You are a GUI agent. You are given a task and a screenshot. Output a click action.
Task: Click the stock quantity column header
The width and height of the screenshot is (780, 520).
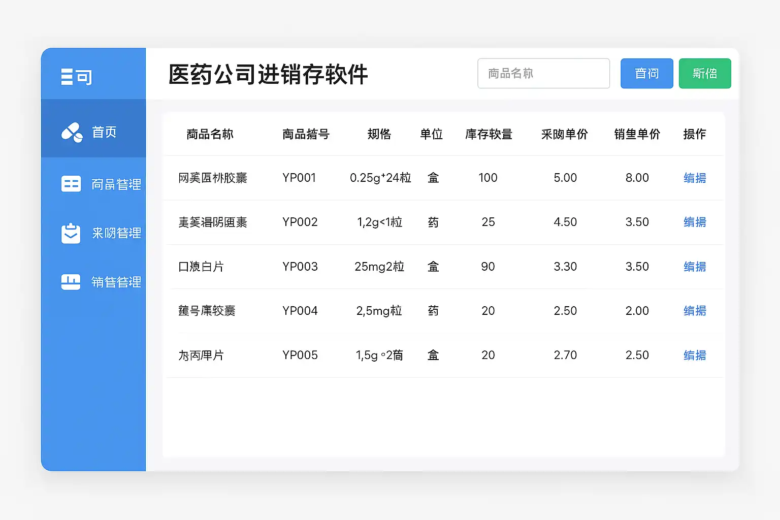coord(489,134)
